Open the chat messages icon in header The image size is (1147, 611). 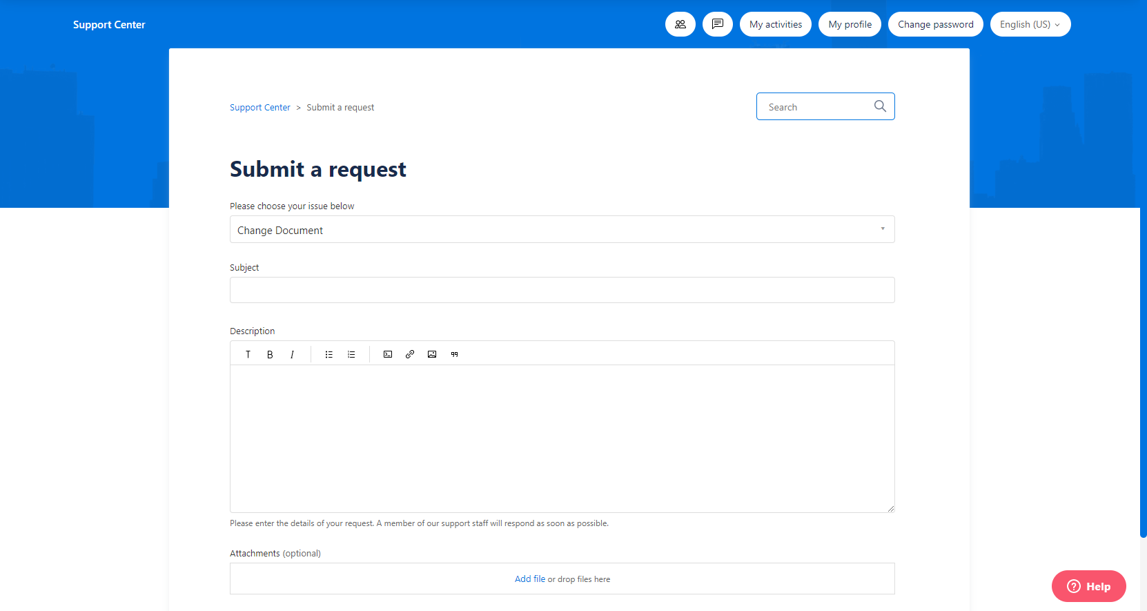coord(717,24)
